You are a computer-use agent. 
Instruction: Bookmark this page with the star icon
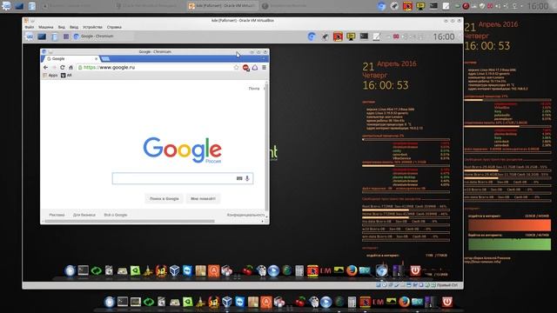236,68
